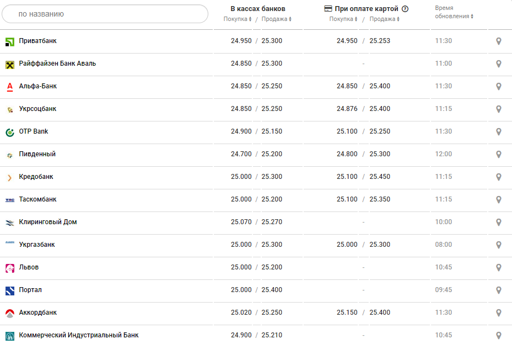Click the location pin for Укргазбанк

[x=498, y=245]
